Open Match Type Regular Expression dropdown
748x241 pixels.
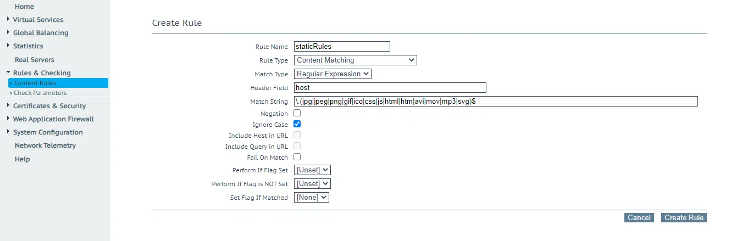tap(333, 74)
